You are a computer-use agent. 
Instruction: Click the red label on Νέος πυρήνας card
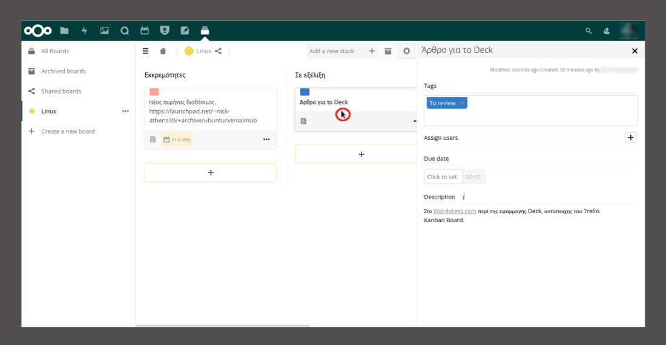pyautogui.click(x=154, y=92)
